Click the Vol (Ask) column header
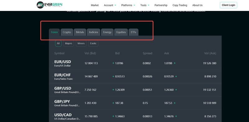Viewport: 249px width, 122px height. tap(210, 53)
